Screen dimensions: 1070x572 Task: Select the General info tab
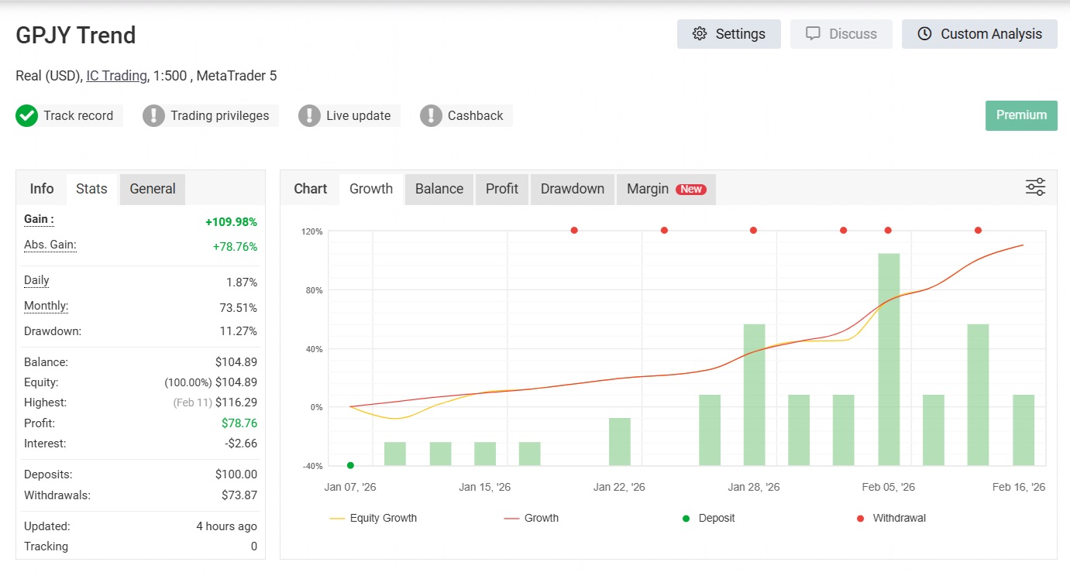(153, 189)
